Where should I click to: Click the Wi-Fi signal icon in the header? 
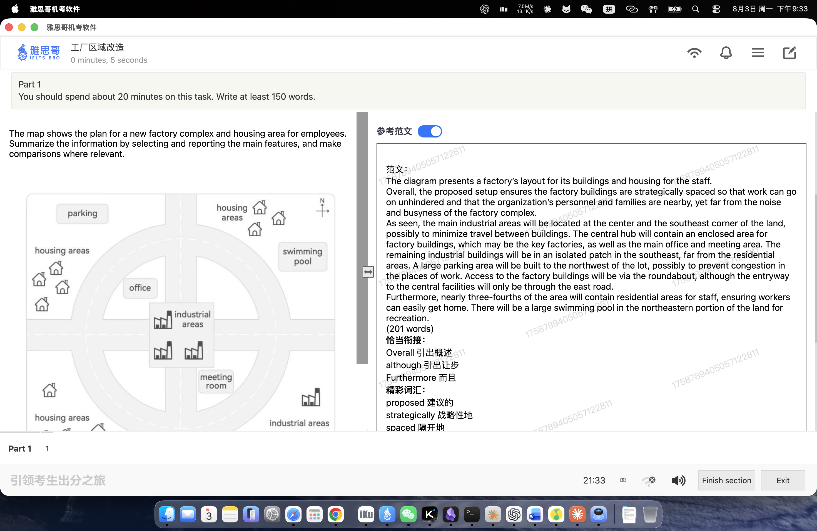[x=694, y=53]
